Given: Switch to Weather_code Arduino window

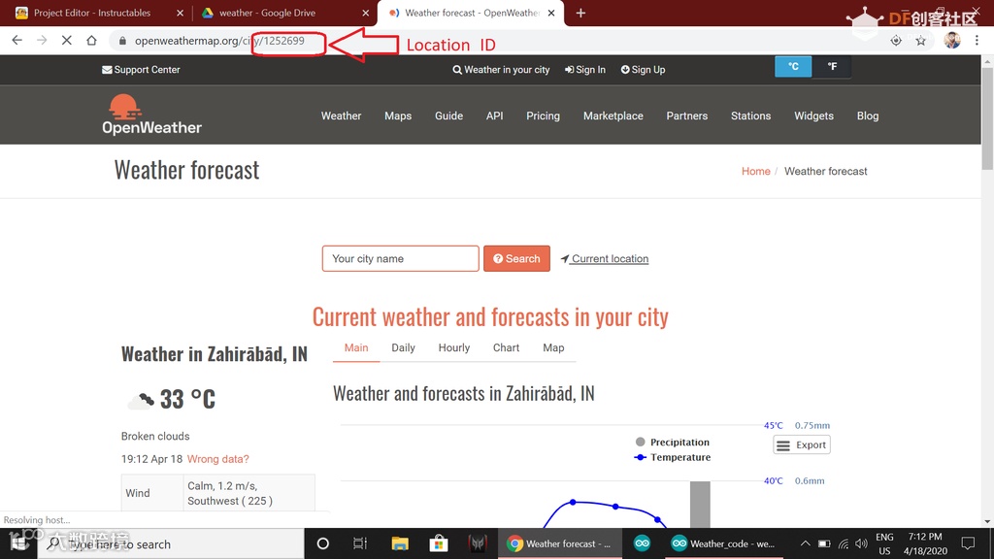Looking at the screenshot, I should [723, 543].
